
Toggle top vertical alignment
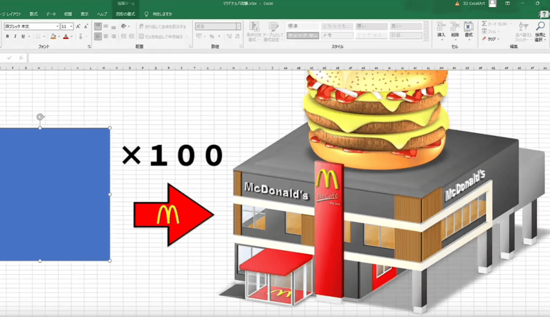pyautogui.click(x=98, y=26)
